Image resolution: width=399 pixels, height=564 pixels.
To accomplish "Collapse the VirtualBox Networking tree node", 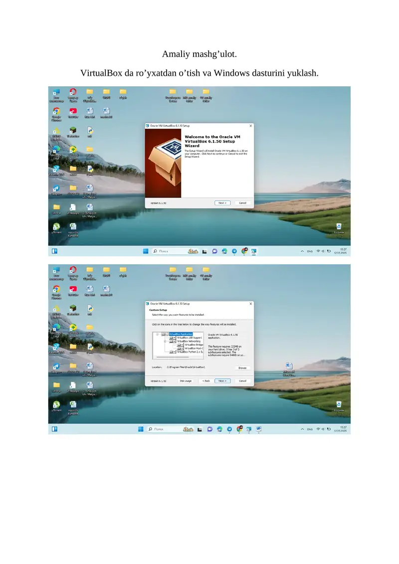I will click(x=165, y=342).
